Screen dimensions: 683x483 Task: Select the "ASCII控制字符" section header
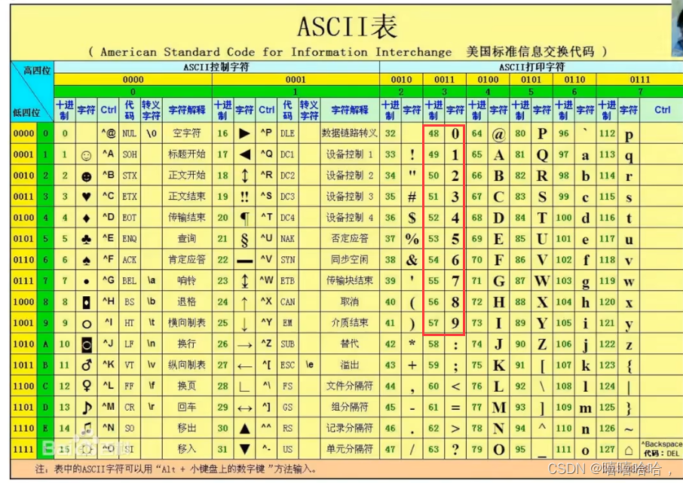(x=216, y=67)
